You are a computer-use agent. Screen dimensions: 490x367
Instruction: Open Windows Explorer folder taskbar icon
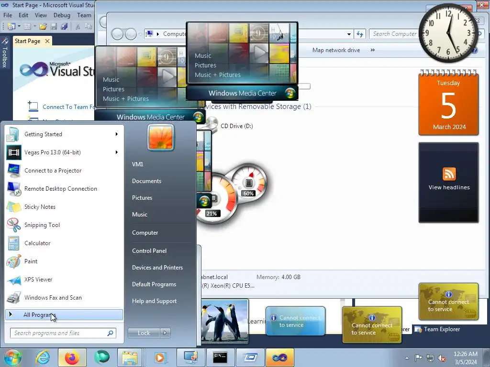(130, 357)
